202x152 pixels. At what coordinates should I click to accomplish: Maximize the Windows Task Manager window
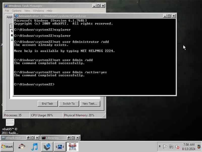click(98, 6)
